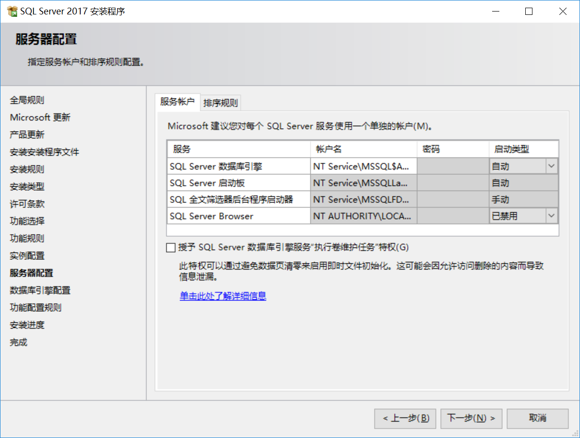Open startup type dropdown for SQL Server Browser
The image size is (580, 438).
551,216
